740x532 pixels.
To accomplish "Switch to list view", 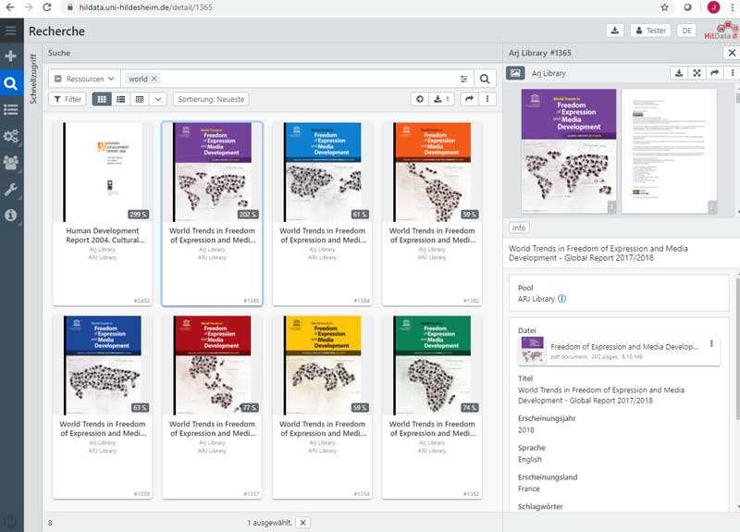I will click(121, 99).
